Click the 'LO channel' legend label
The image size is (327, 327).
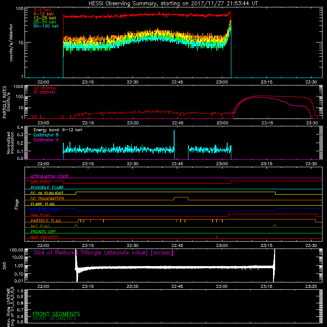45,88
